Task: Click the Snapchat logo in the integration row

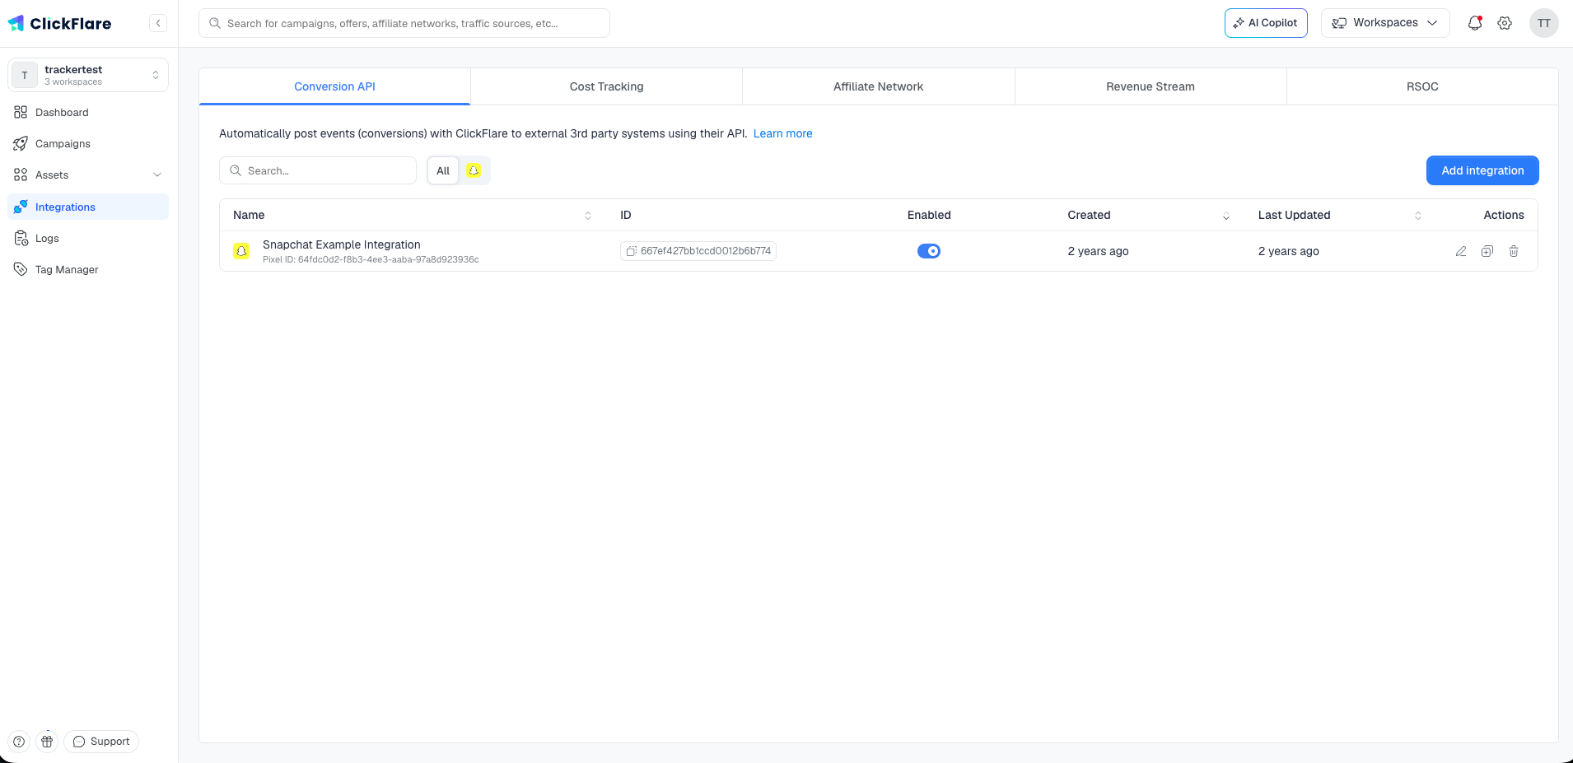Action: 241,251
